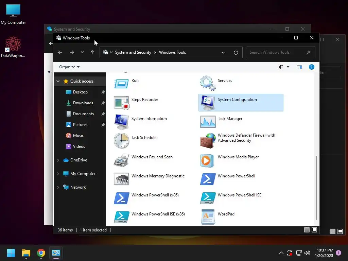This screenshot has width=348, height=261.
Task: Open the Task Scheduler clock icon
Action: 121,141
